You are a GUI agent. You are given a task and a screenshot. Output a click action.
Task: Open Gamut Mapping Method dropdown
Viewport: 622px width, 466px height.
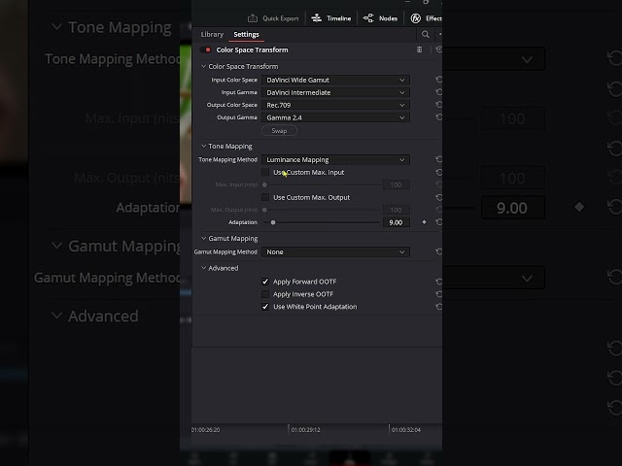[x=335, y=252]
